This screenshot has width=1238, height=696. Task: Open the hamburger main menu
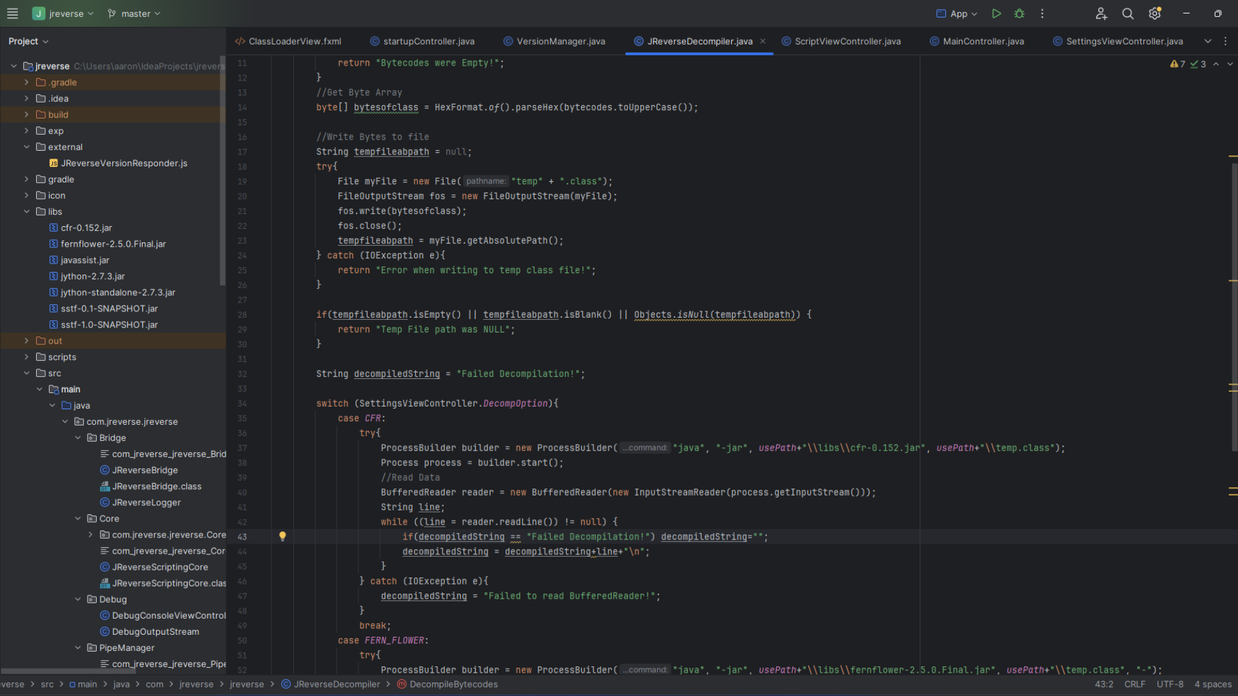point(12,14)
